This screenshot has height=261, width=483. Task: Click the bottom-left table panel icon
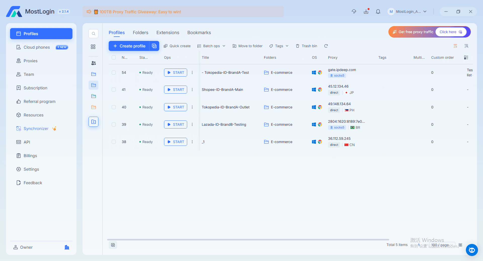pyautogui.click(x=113, y=245)
